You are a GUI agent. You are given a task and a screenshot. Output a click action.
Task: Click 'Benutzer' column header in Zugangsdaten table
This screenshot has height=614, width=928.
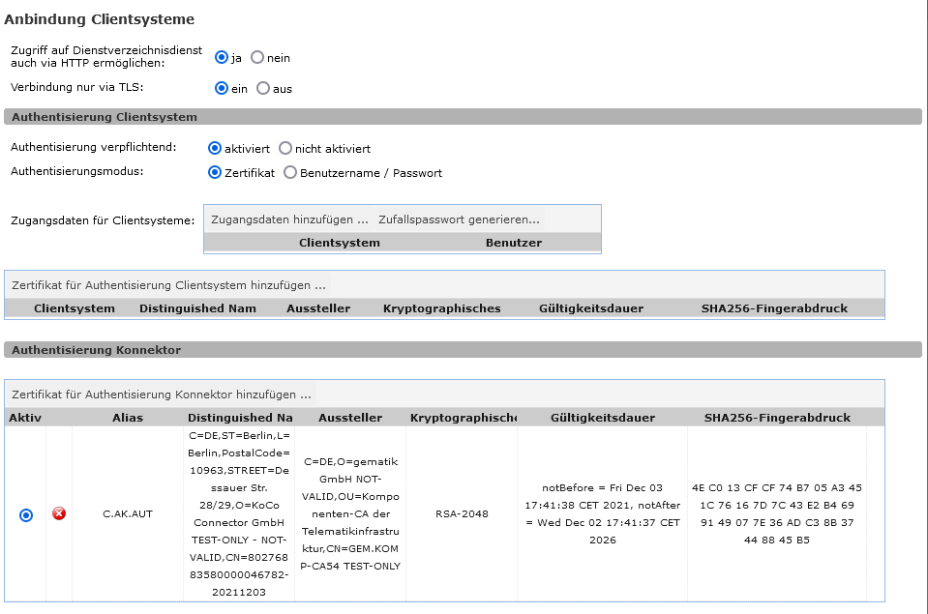pos(513,243)
